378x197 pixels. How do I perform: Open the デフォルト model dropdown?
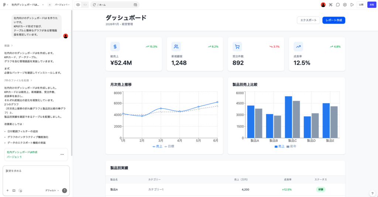(52, 190)
